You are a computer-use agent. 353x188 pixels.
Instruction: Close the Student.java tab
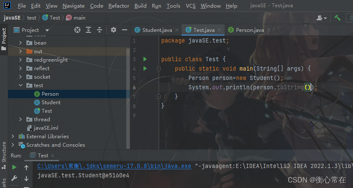[177, 30]
